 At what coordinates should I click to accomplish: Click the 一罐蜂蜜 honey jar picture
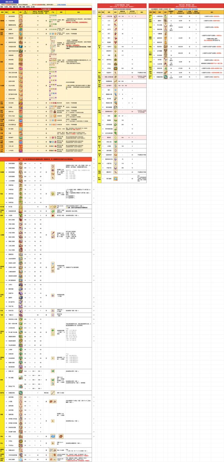click(166, 34)
